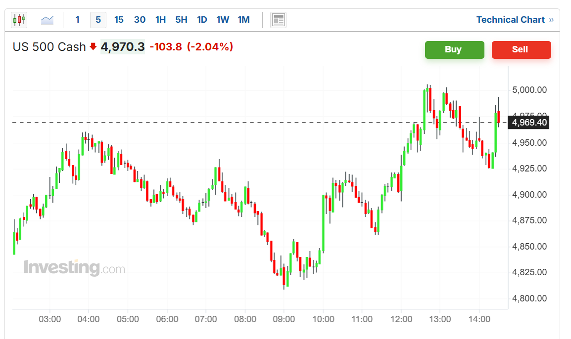Click the 11:00 time axis label
571x339 pixels.
(x=362, y=319)
